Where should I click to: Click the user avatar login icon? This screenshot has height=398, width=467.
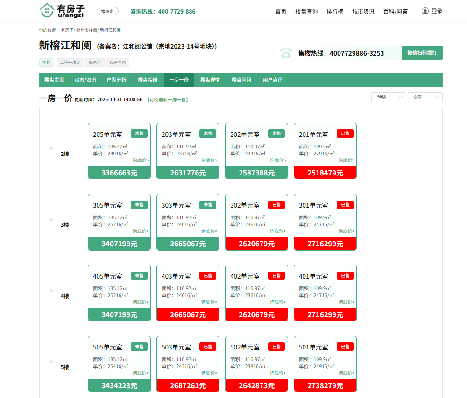pyautogui.click(x=425, y=11)
